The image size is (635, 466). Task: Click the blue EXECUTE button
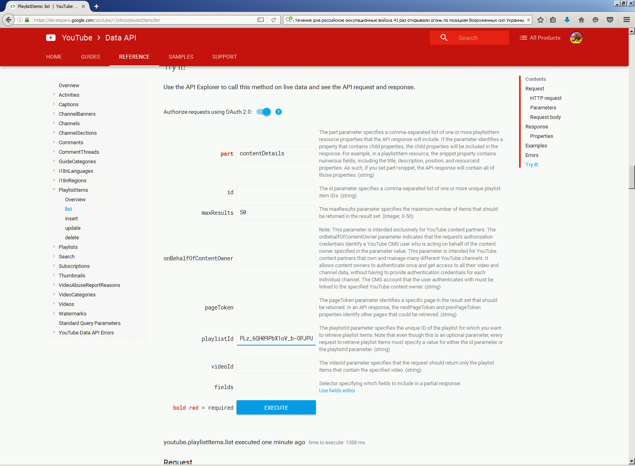pyautogui.click(x=276, y=407)
